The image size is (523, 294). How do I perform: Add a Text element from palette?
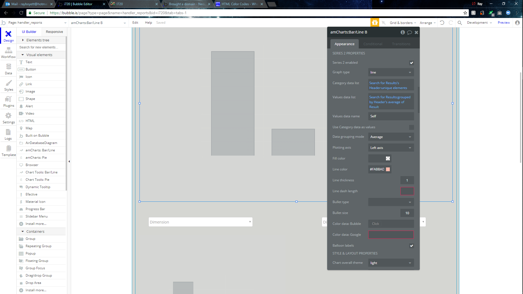tap(41, 62)
